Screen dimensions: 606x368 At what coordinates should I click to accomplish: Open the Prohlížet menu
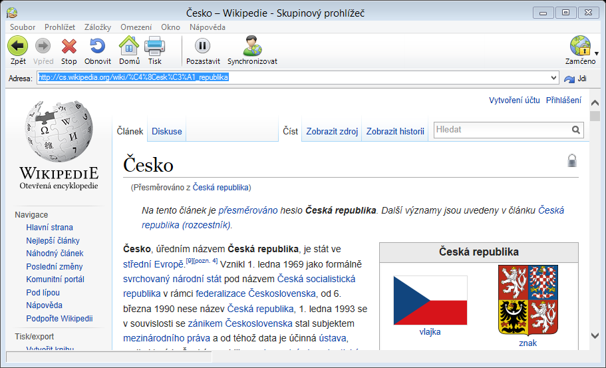(60, 27)
